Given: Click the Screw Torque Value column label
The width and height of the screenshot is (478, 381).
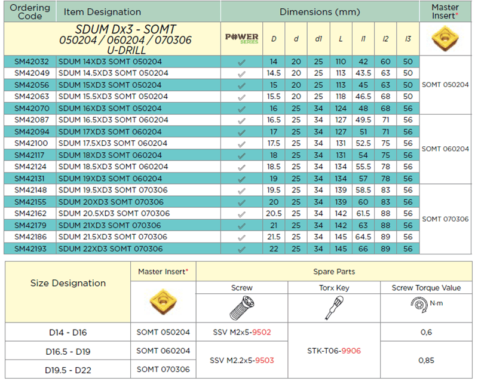Looking at the screenshot, I should (426, 287).
